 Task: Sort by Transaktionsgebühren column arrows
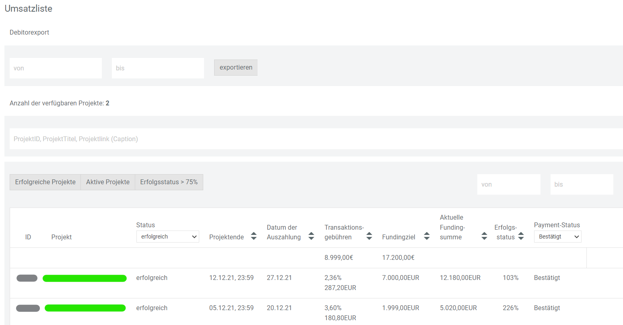click(x=369, y=236)
